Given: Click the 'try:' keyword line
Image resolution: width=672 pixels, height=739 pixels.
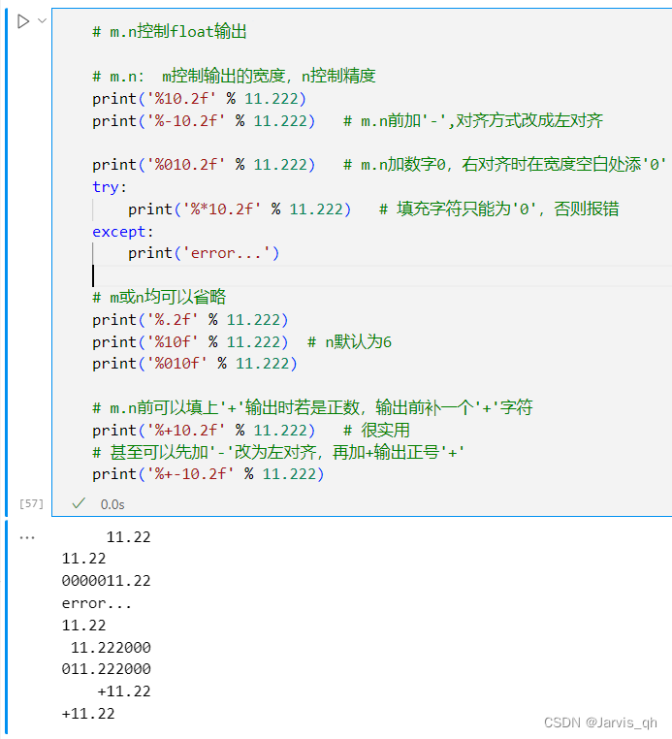Looking at the screenshot, I should point(110,187).
